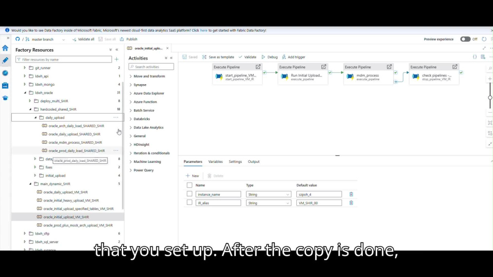Open Type dropdown for instance_name
Image resolution: width=493 pixels, height=277 pixels.
pyautogui.click(x=269, y=194)
